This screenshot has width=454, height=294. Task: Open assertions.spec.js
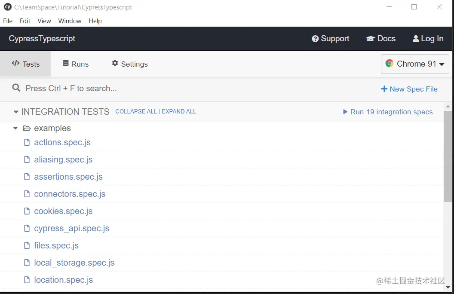tap(68, 177)
